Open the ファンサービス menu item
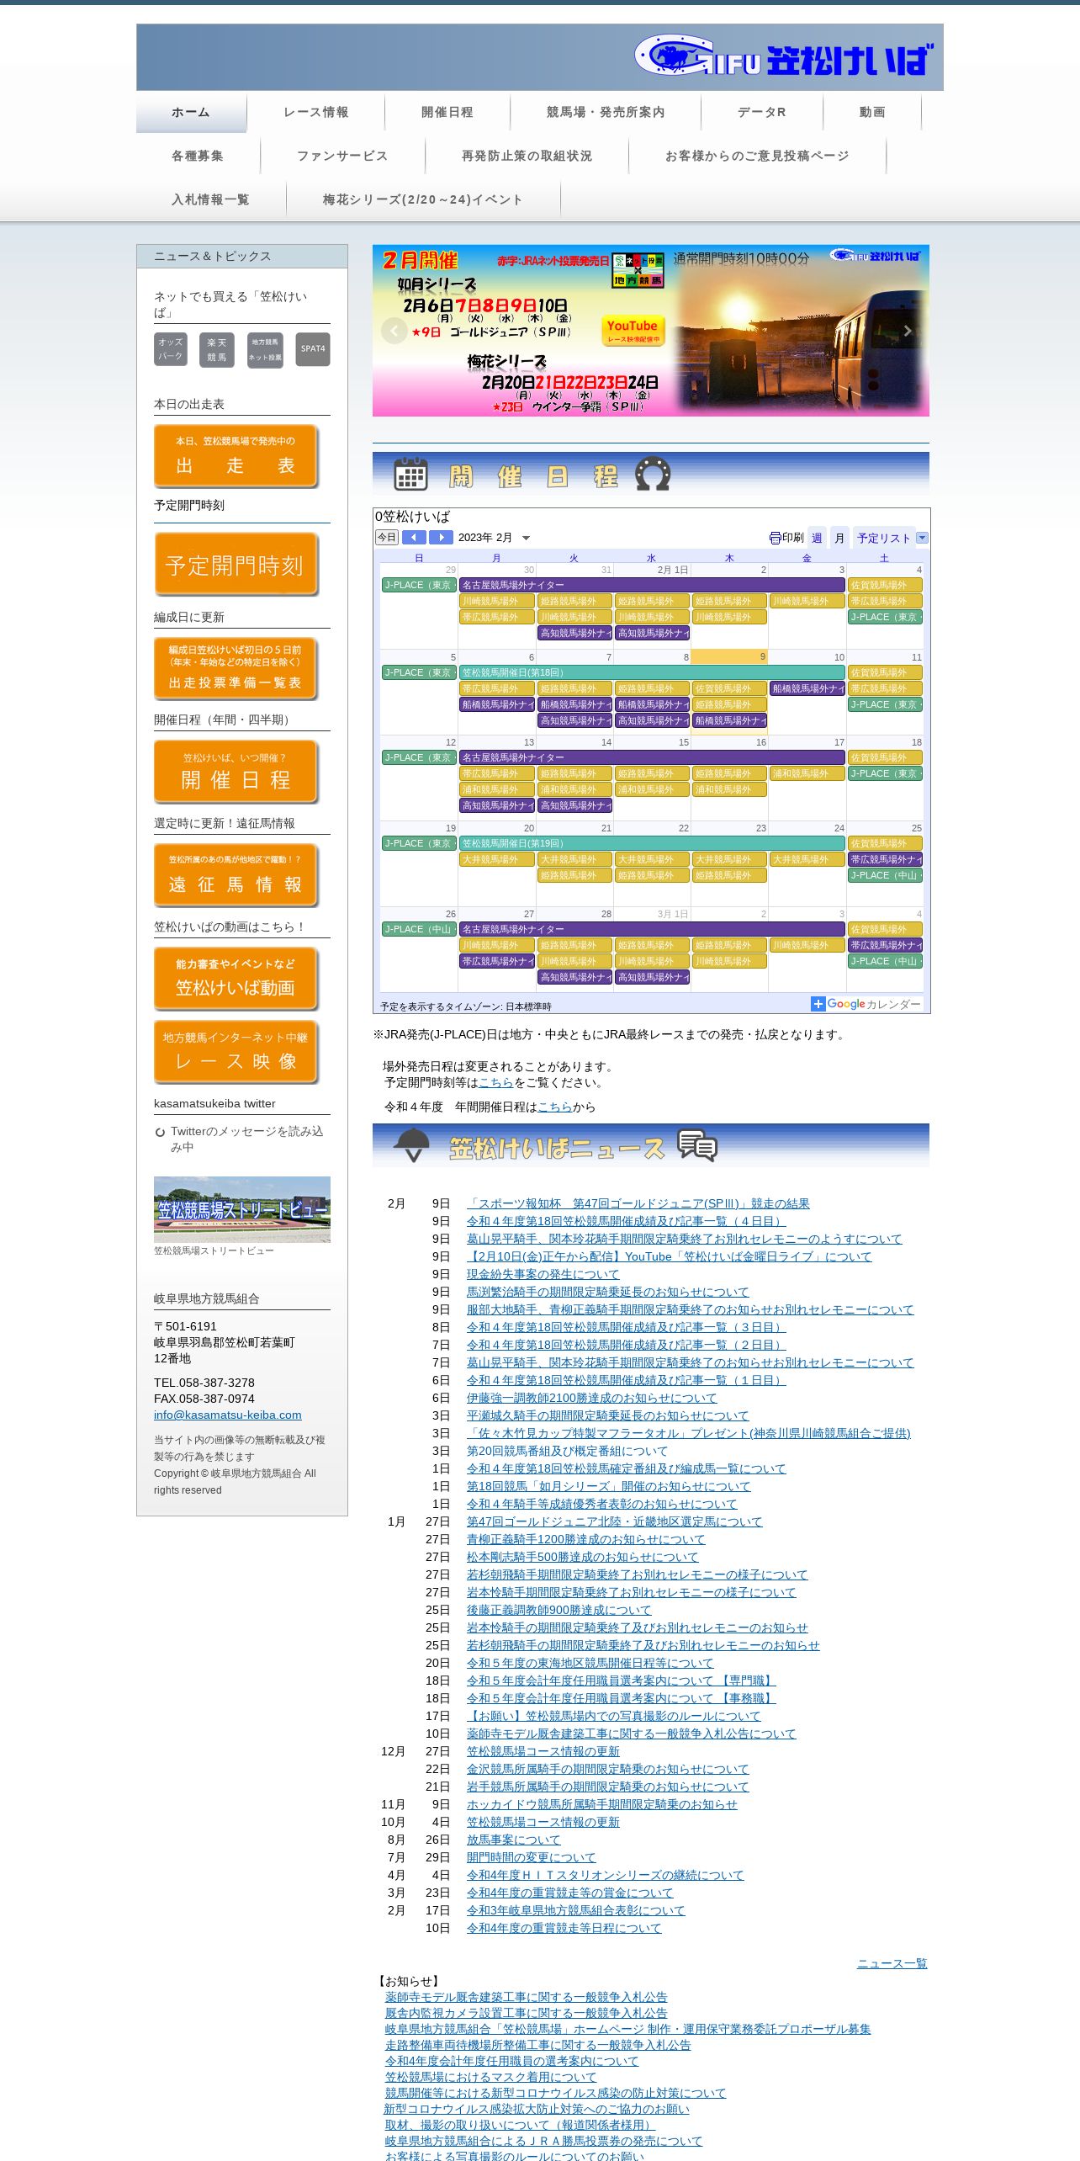The image size is (1080, 2161). click(x=342, y=156)
